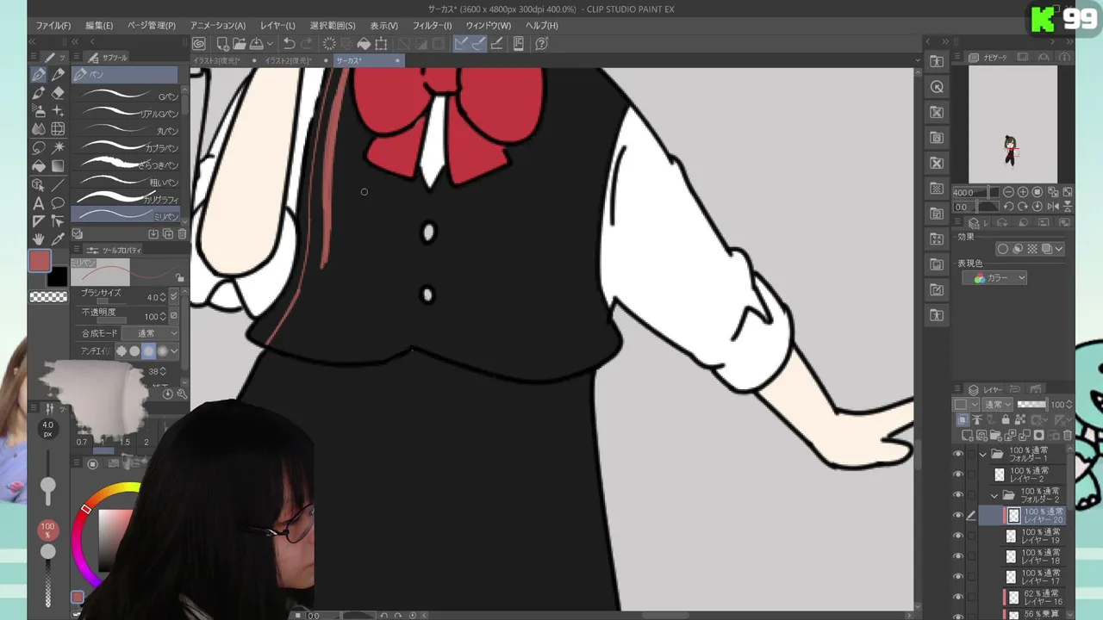Click the transparent color swatch
Screen dimensions: 1103x620
pos(48,297)
